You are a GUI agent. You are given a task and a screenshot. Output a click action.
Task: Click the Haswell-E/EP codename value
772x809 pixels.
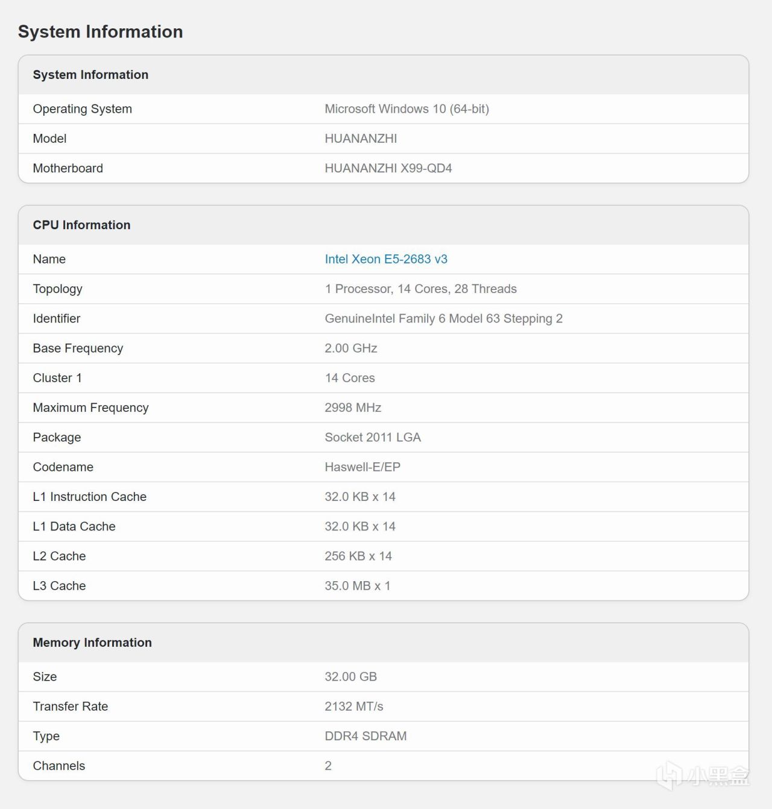click(x=362, y=467)
